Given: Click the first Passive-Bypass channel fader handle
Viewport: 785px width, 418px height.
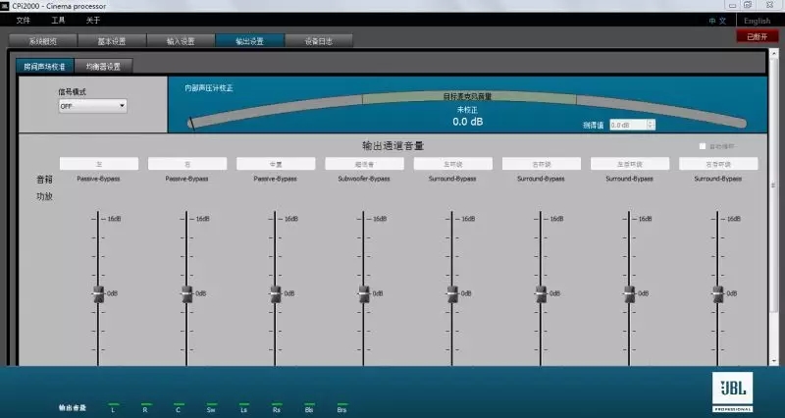Looking at the screenshot, I should (98, 293).
